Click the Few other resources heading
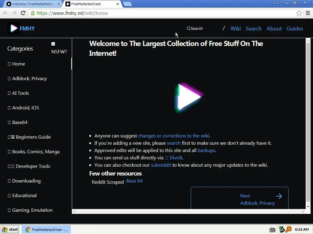This screenshot has width=313, height=234. click(x=115, y=173)
